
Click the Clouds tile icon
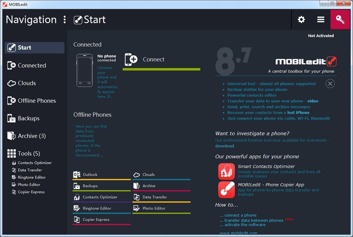coord(136,175)
